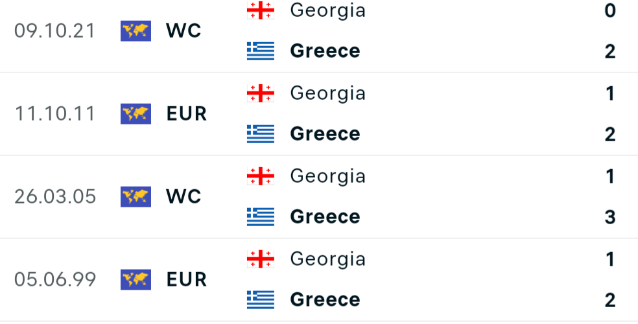638x324 pixels.
Task: Click the Georgia flag in the 09.10.21 match
Action: tap(261, 10)
